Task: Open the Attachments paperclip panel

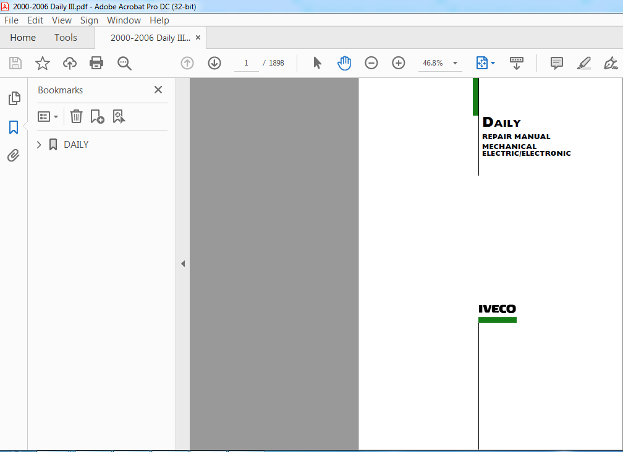Action: pos(14,155)
